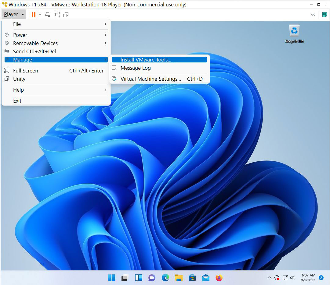Click the clock in the system tray
This screenshot has height=285, width=330.
tap(308, 277)
